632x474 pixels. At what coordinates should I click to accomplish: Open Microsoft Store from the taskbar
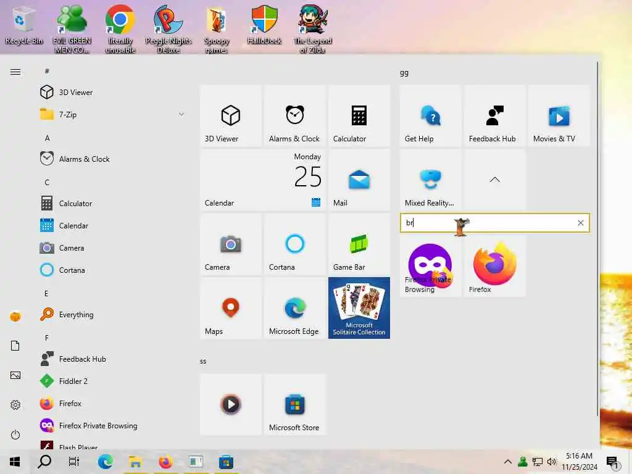point(226,462)
